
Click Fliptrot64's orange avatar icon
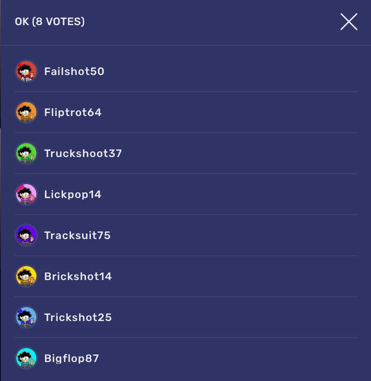pos(26,112)
